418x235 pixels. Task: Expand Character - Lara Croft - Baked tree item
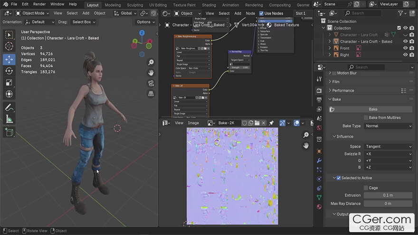tap(330, 42)
